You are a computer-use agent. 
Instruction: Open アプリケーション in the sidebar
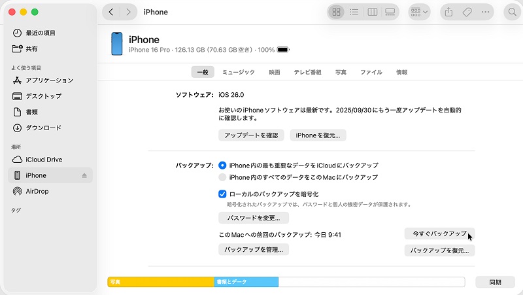(x=50, y=80)
